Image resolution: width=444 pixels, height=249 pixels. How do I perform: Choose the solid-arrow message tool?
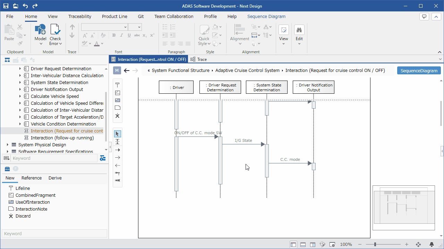click(118, 150)
